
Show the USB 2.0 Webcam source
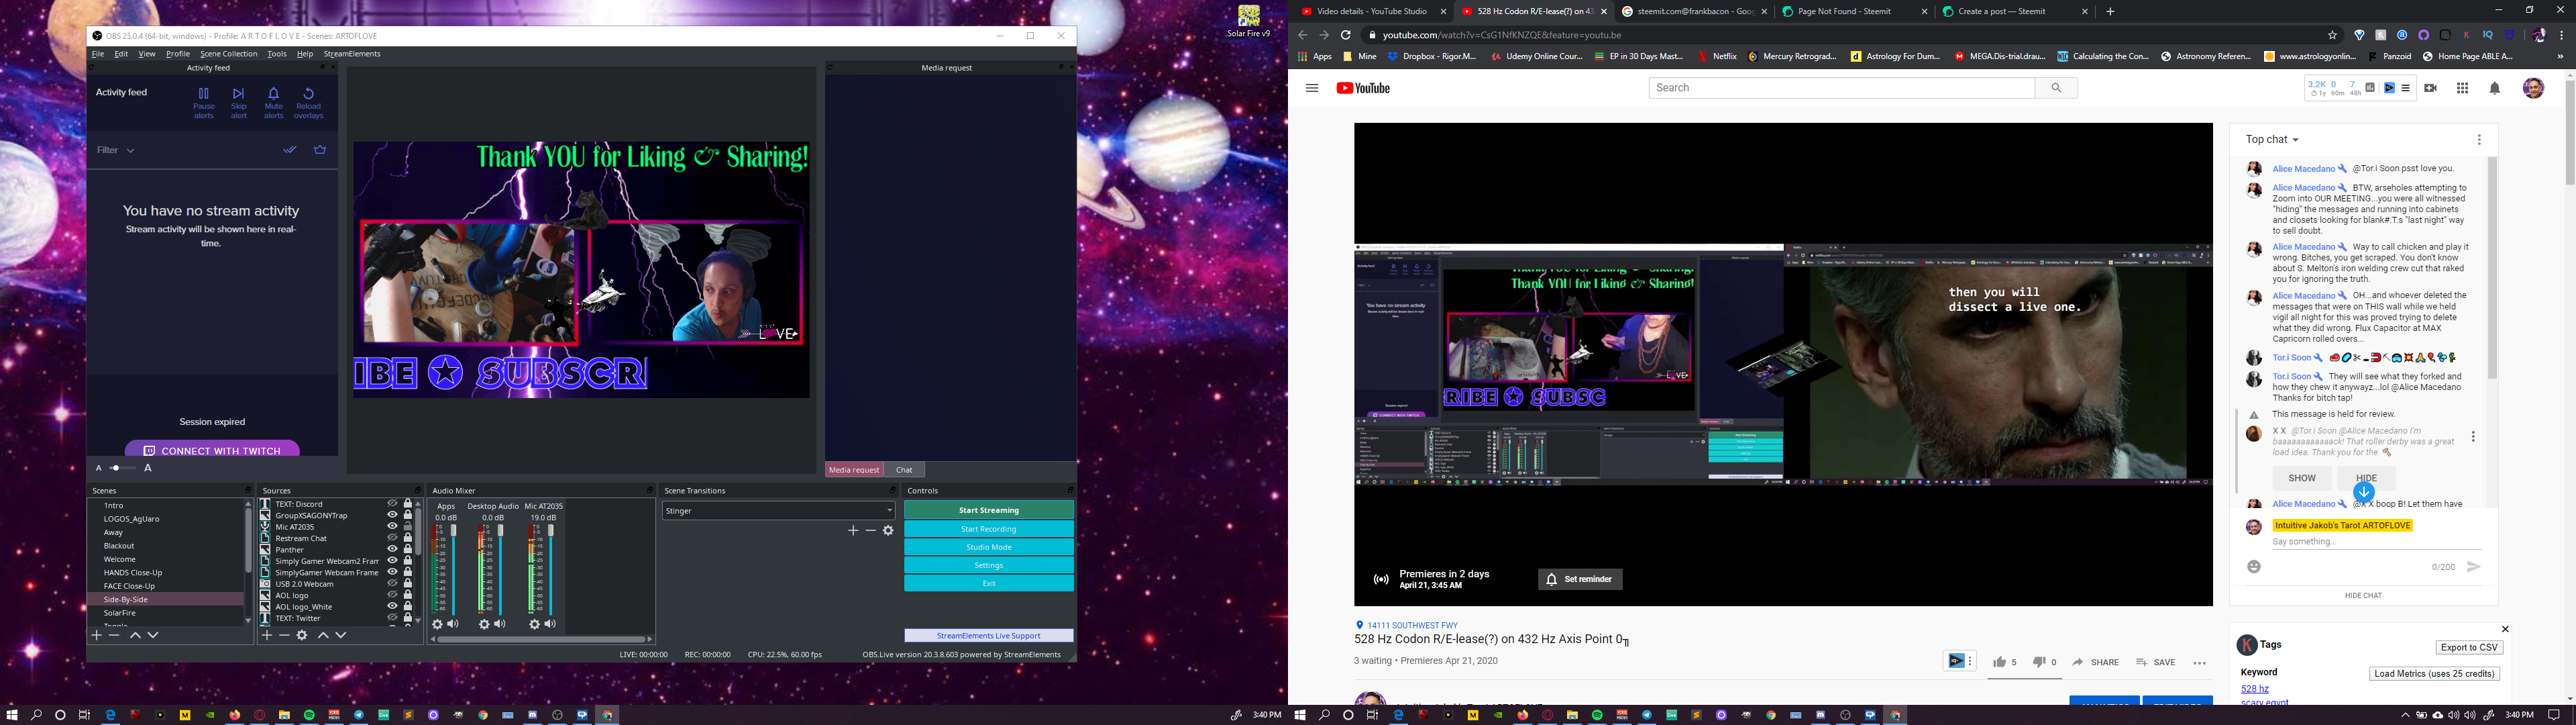point(392,584)
